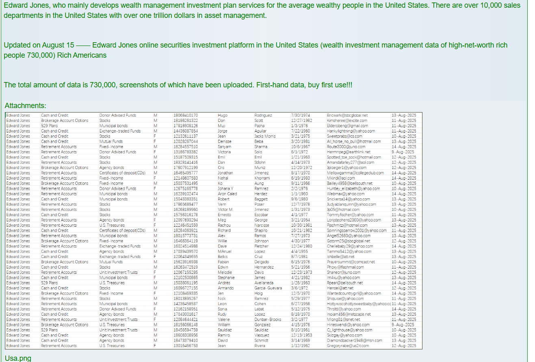Click '13-Aug-2025' in the first table row

403,115
